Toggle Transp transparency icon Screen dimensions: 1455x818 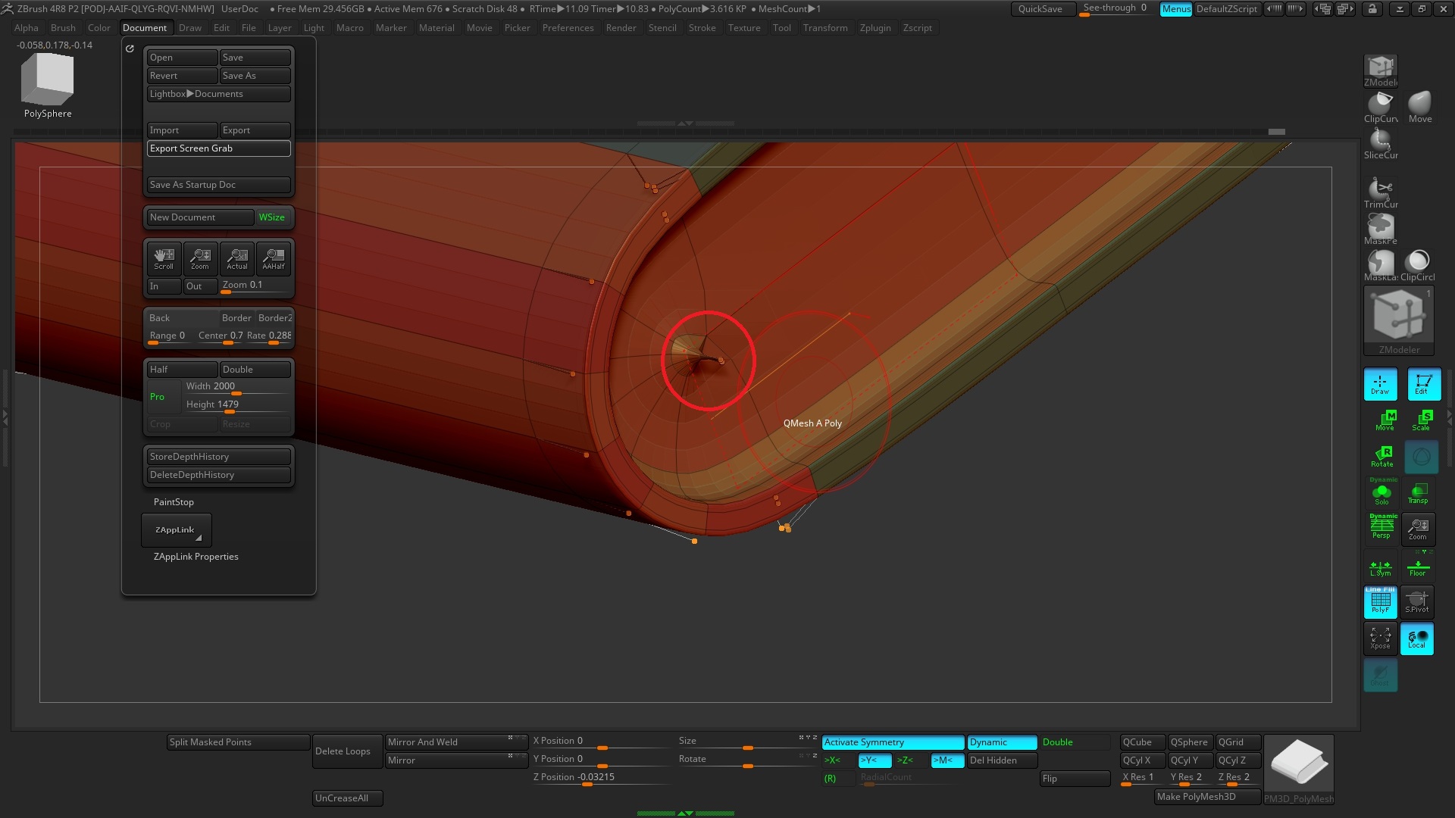[x=1418, y=493]
